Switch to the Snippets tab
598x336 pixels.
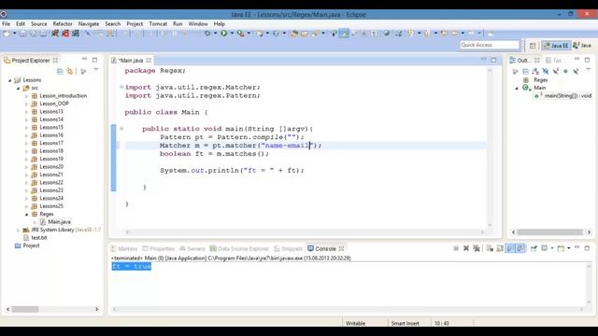tap(289, 248)
